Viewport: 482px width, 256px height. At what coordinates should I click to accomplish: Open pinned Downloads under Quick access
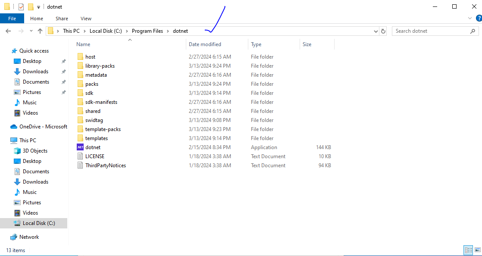coord(35,71)
